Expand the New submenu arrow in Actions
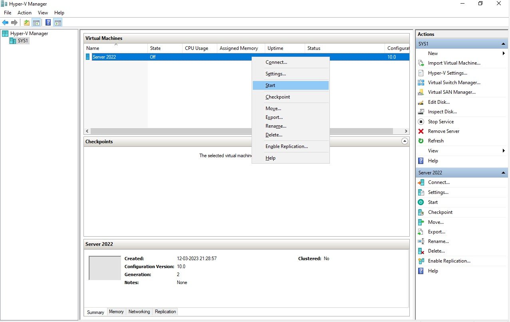This screenshot has height=322, width=510. 504,53
